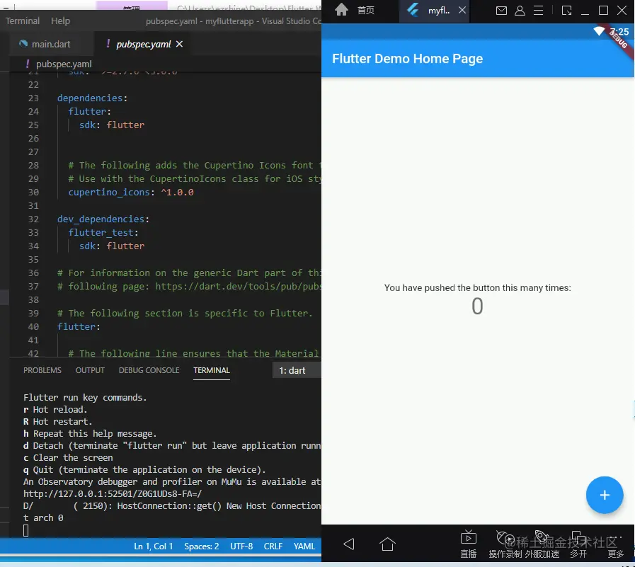This screenshot has width=635, height=567.
Task: Close the pubspec.yaml editor tab
Action: 179,44
